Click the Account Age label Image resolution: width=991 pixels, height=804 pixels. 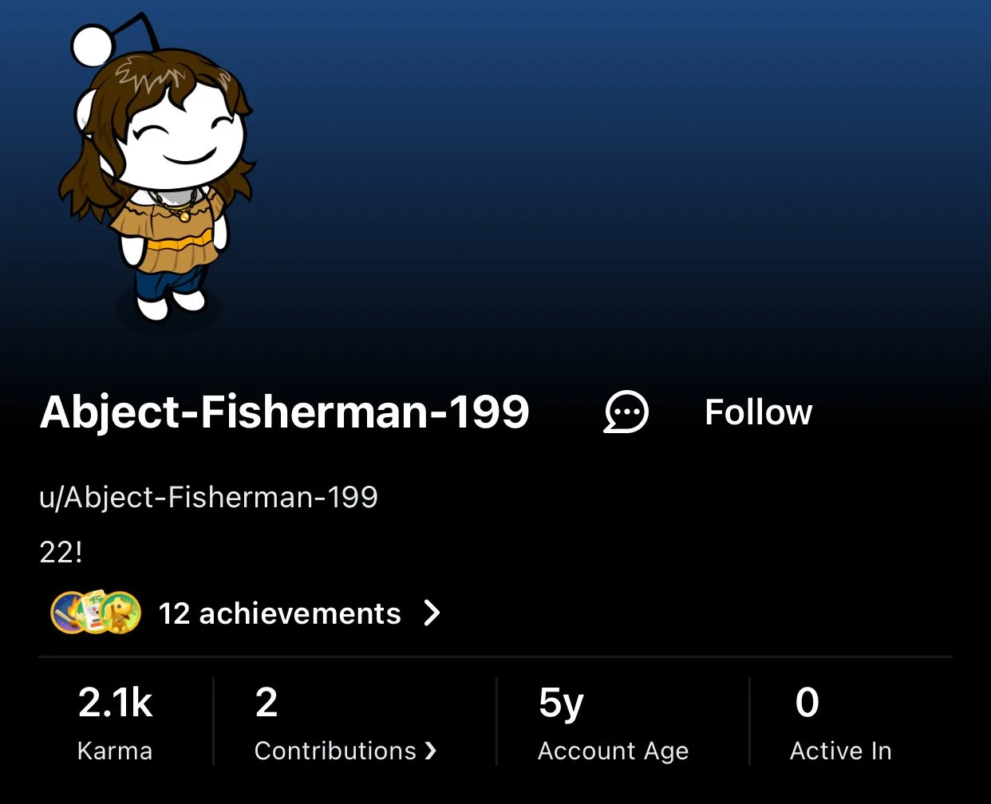point(613,751)
